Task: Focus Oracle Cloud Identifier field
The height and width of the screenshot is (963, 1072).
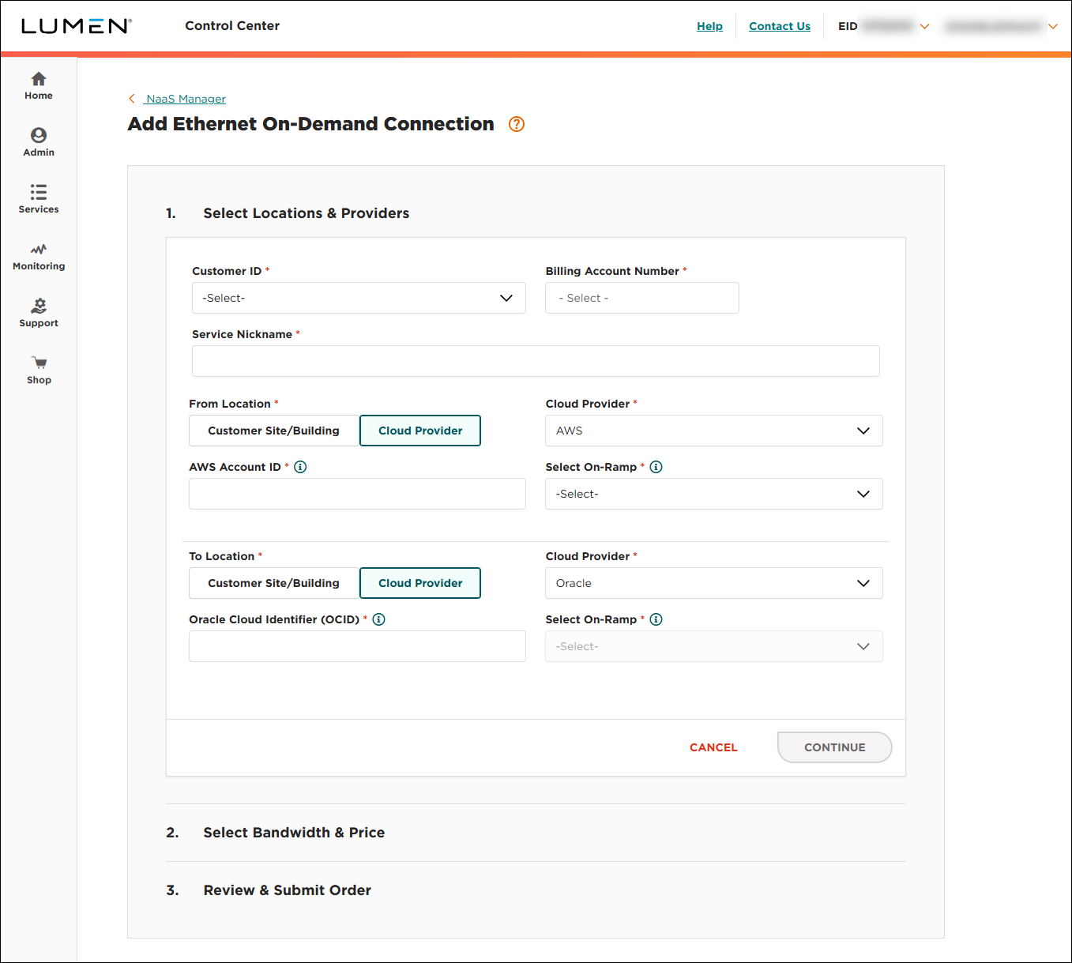Action: 357,646
